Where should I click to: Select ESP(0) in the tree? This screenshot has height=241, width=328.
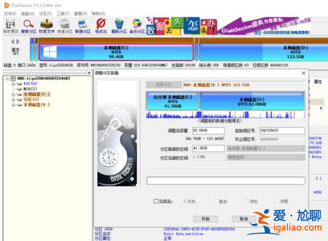(x=30, y=83)
